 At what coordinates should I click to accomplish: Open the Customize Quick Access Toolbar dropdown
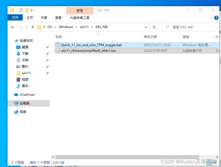click(x=32, y=11)
